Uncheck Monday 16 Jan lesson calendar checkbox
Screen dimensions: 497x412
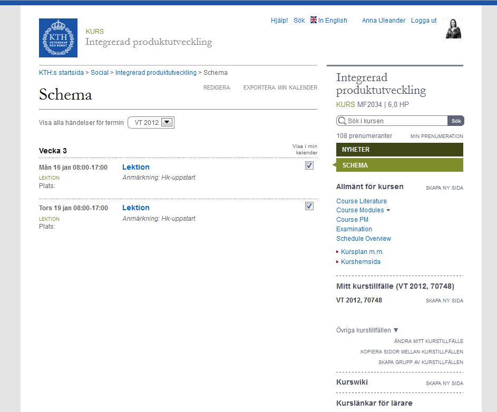click(309, 165)
